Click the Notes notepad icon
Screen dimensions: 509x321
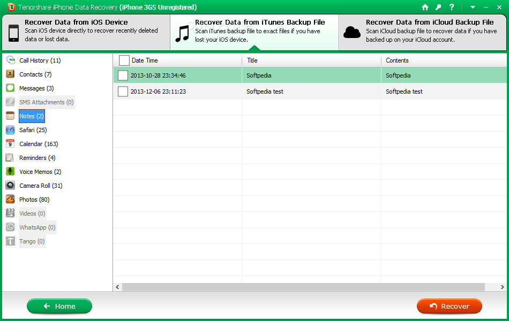tap(10, 116)
